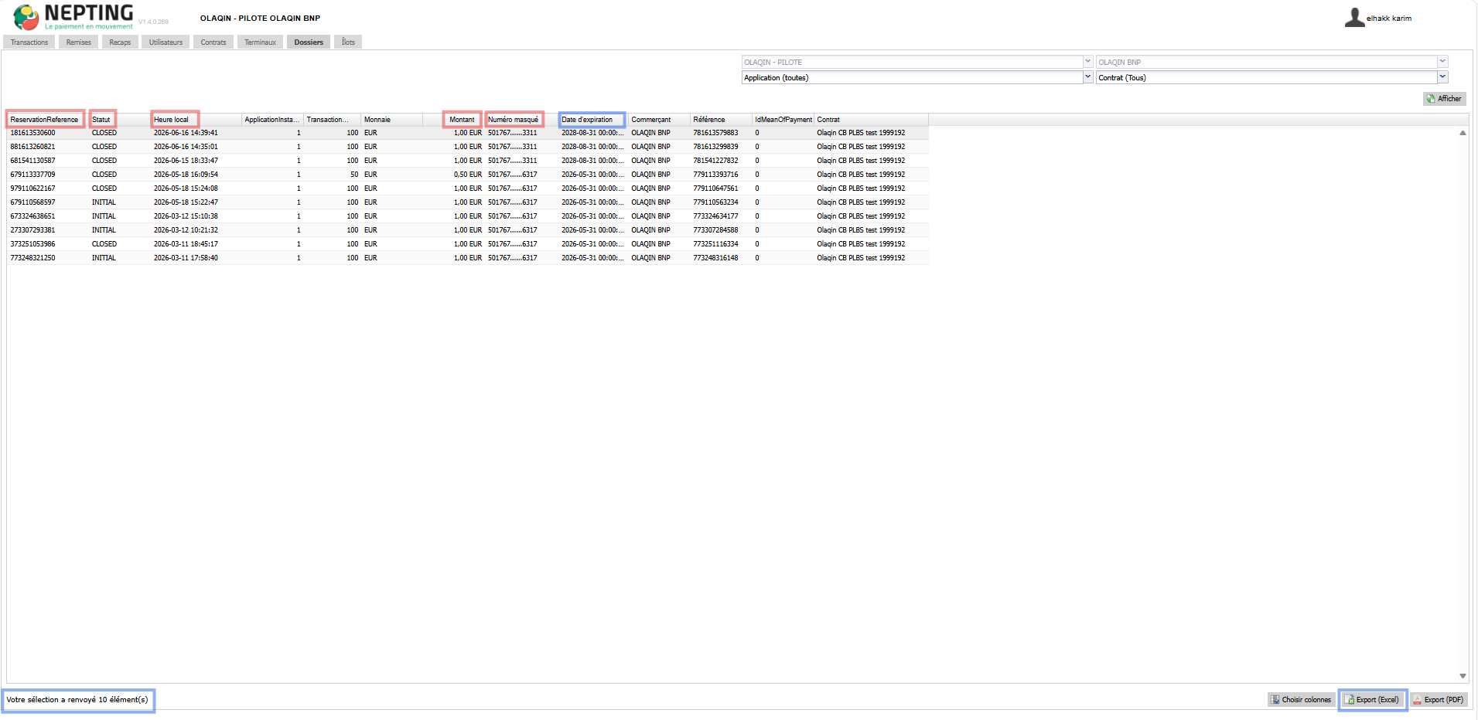Screen dimensions: 1478x720
Task: Click the ApplicationInsta... column header
Action: coord(272,120)
